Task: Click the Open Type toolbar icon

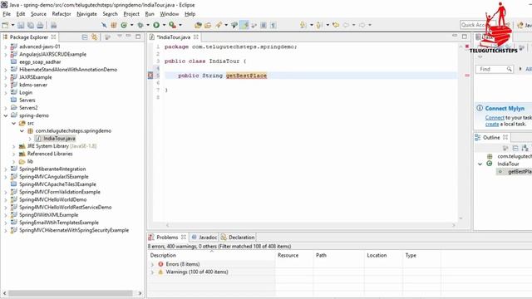Action: click(198, 25)
